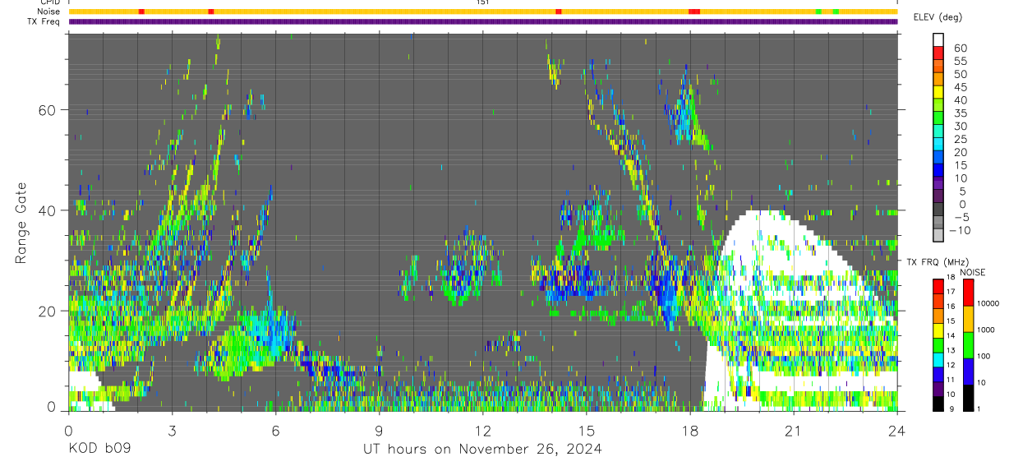Click the white top ELEV color bar segment
This screenshot has height=466, width=1009.
938,40
